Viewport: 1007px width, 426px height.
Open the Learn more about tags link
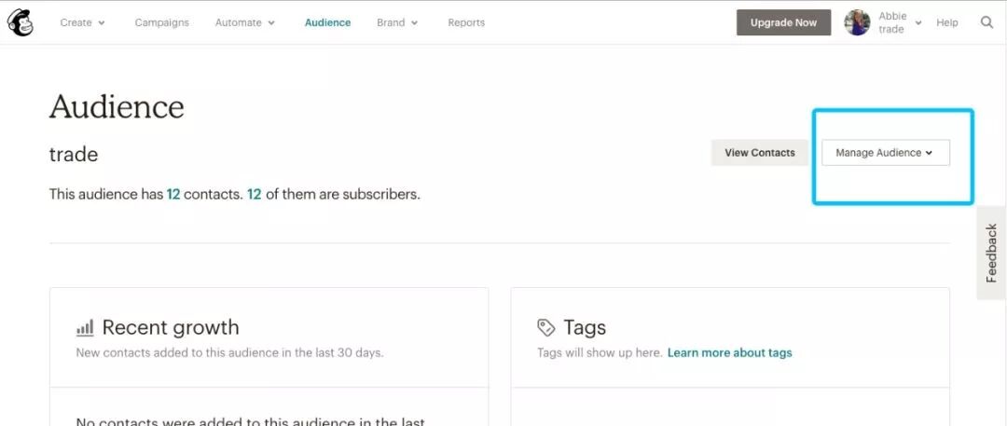point(729,352)
